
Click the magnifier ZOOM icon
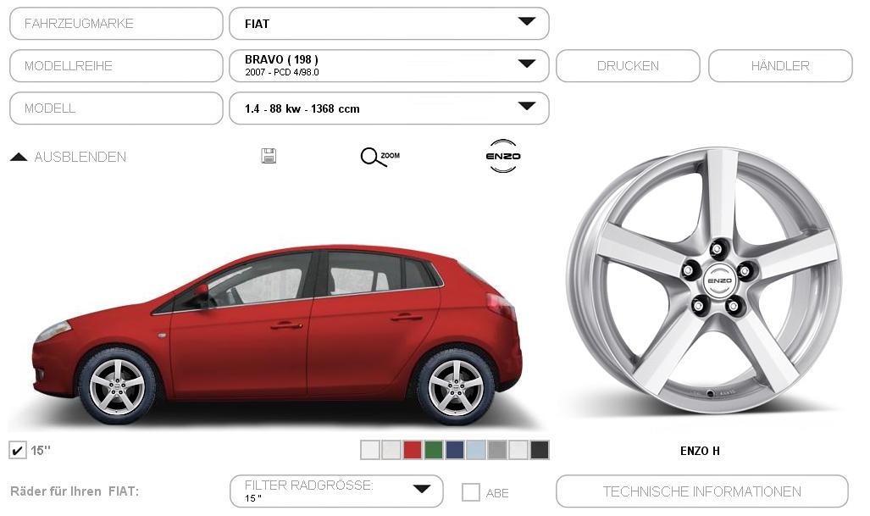tap(380, 157)
